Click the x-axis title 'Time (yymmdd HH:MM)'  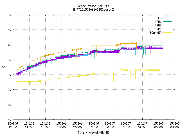coord(93,132)
